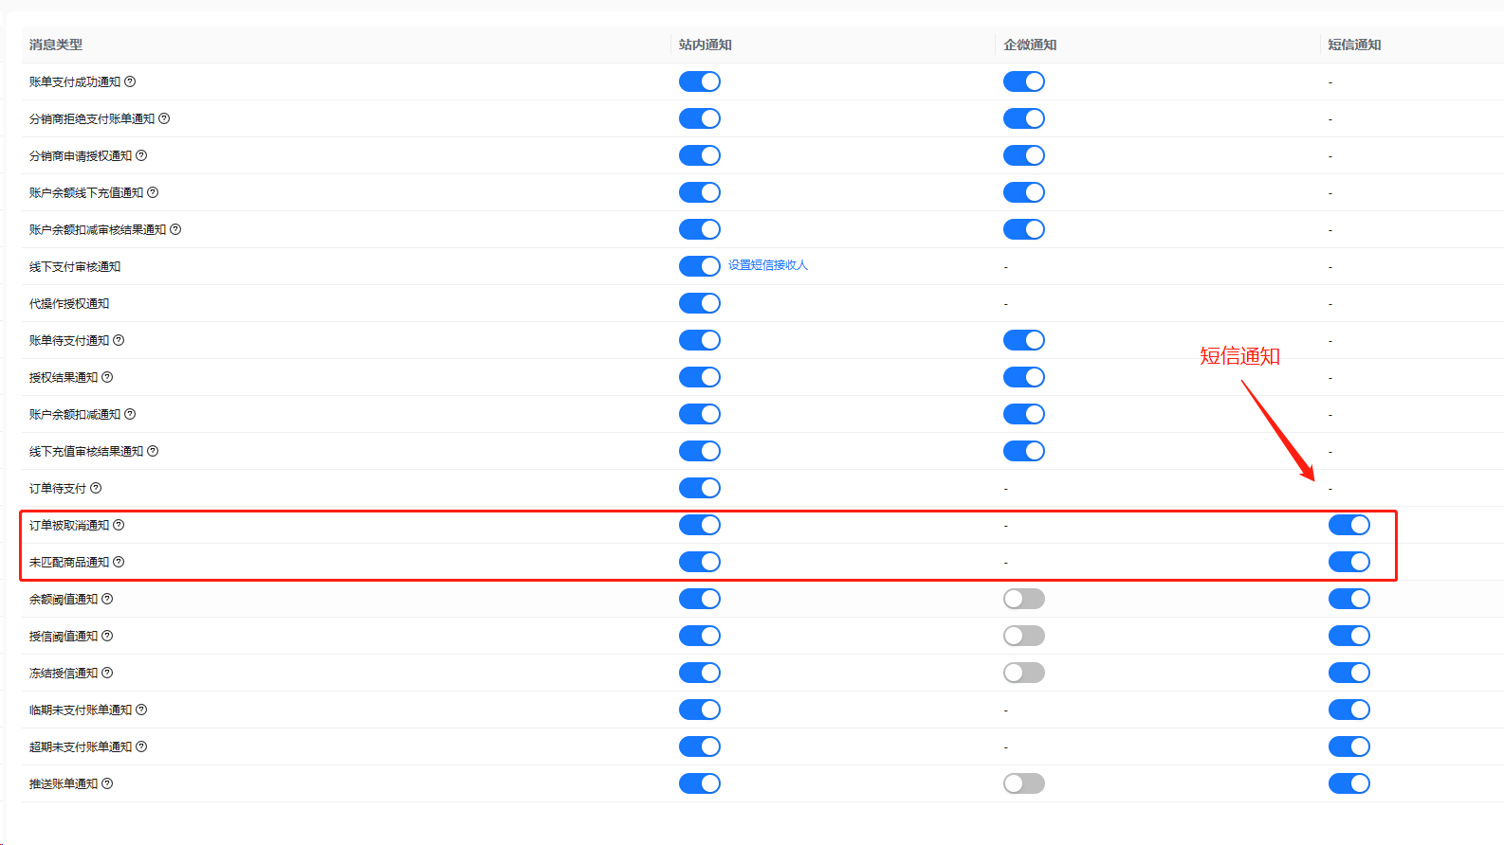Click help icon beside 账户余额扣减审核结果通知

coord(175,229)
